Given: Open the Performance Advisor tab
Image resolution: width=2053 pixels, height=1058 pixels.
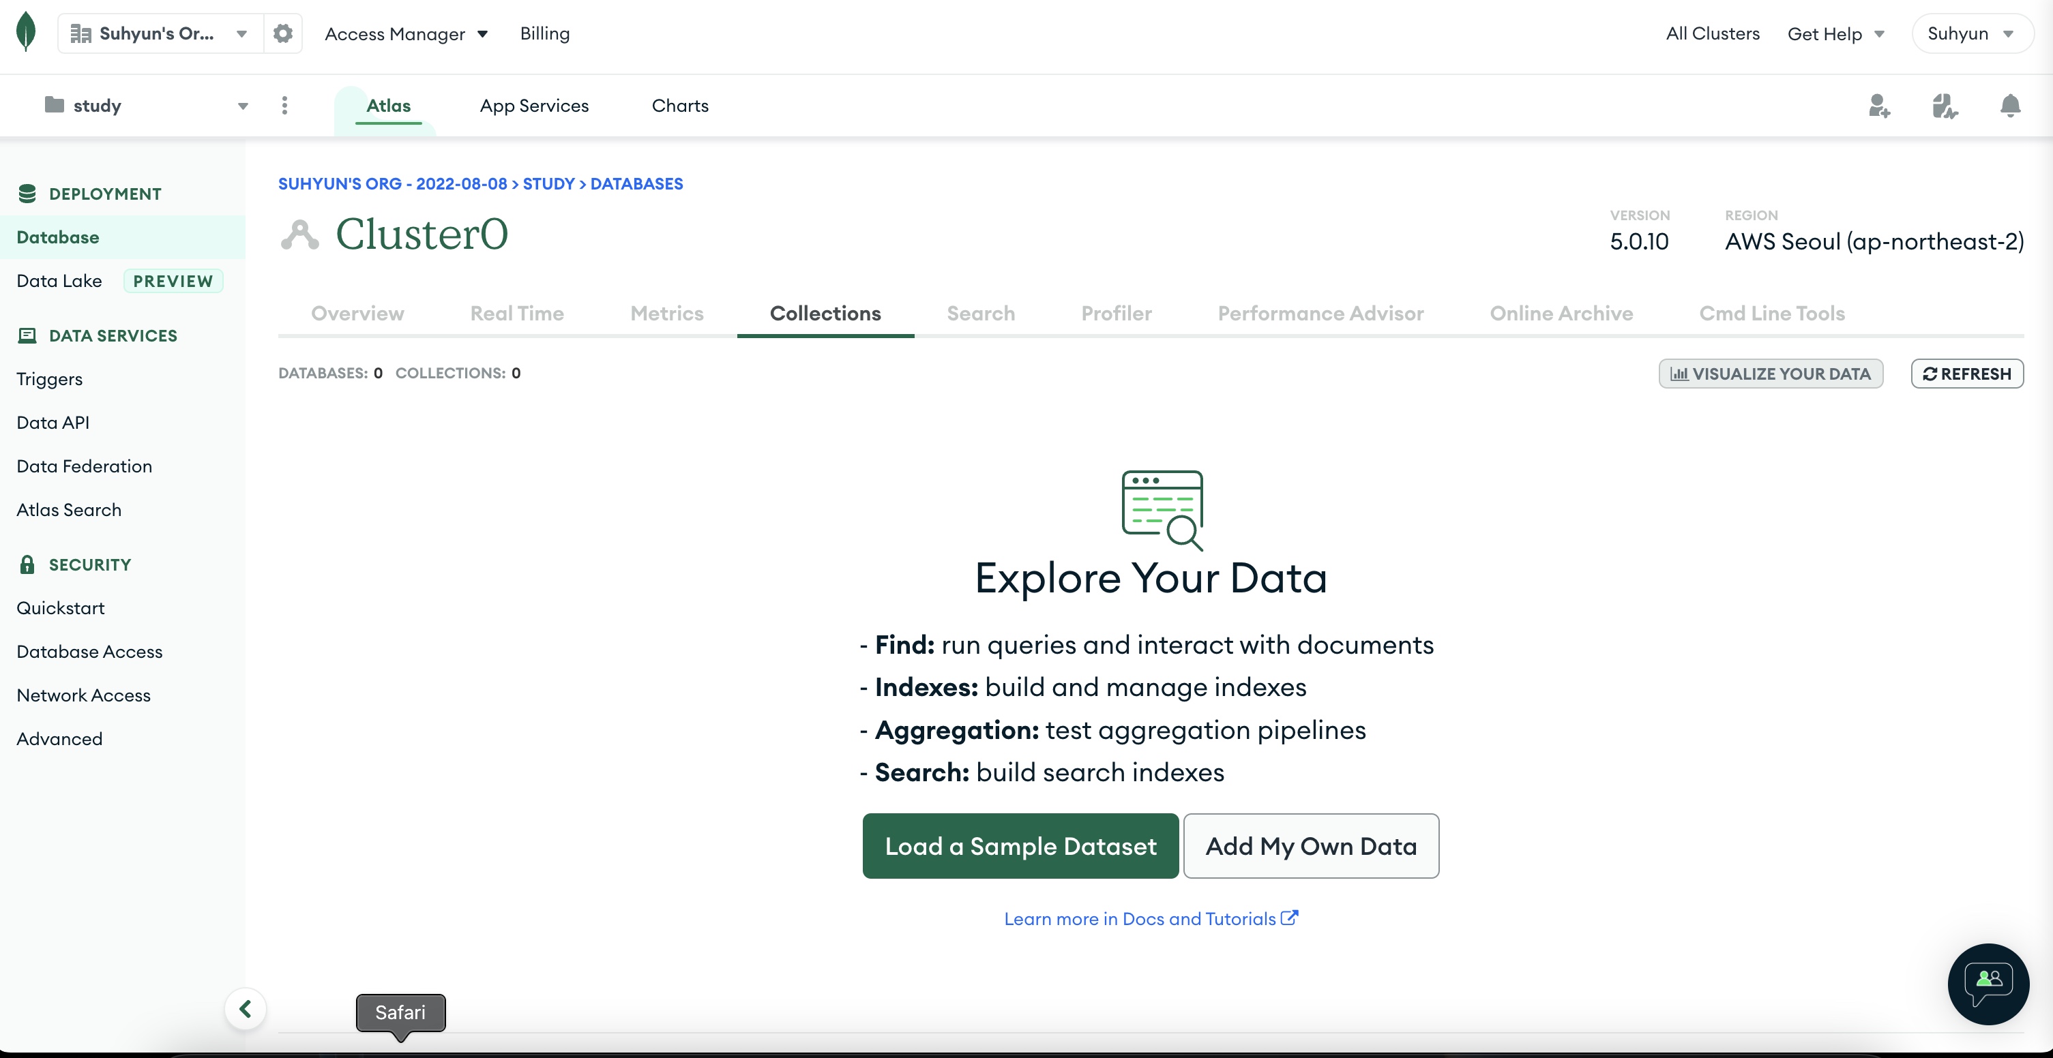Looking at the screenshot, I should coord(1320,313).
